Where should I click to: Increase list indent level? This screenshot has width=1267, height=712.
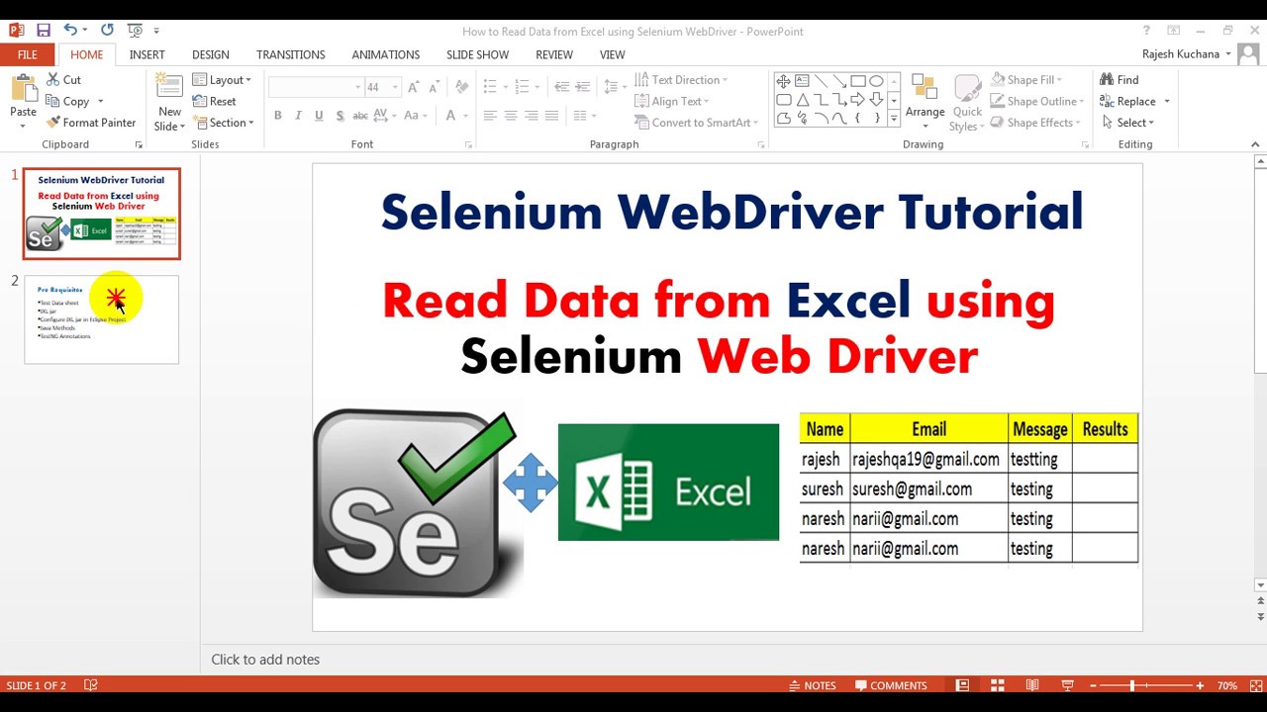(x=584, y=87)
